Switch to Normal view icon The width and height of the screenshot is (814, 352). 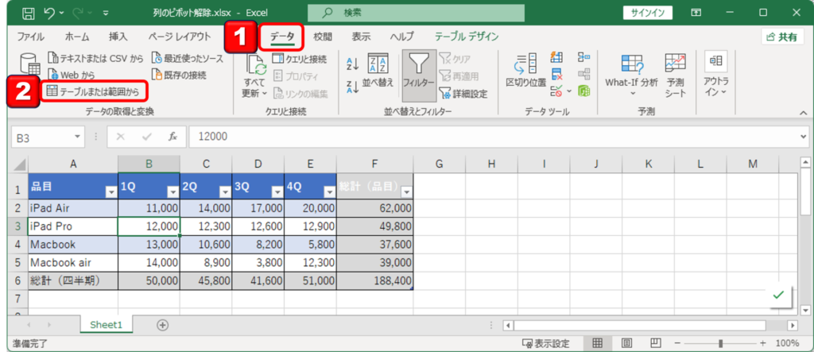[597, 342]
